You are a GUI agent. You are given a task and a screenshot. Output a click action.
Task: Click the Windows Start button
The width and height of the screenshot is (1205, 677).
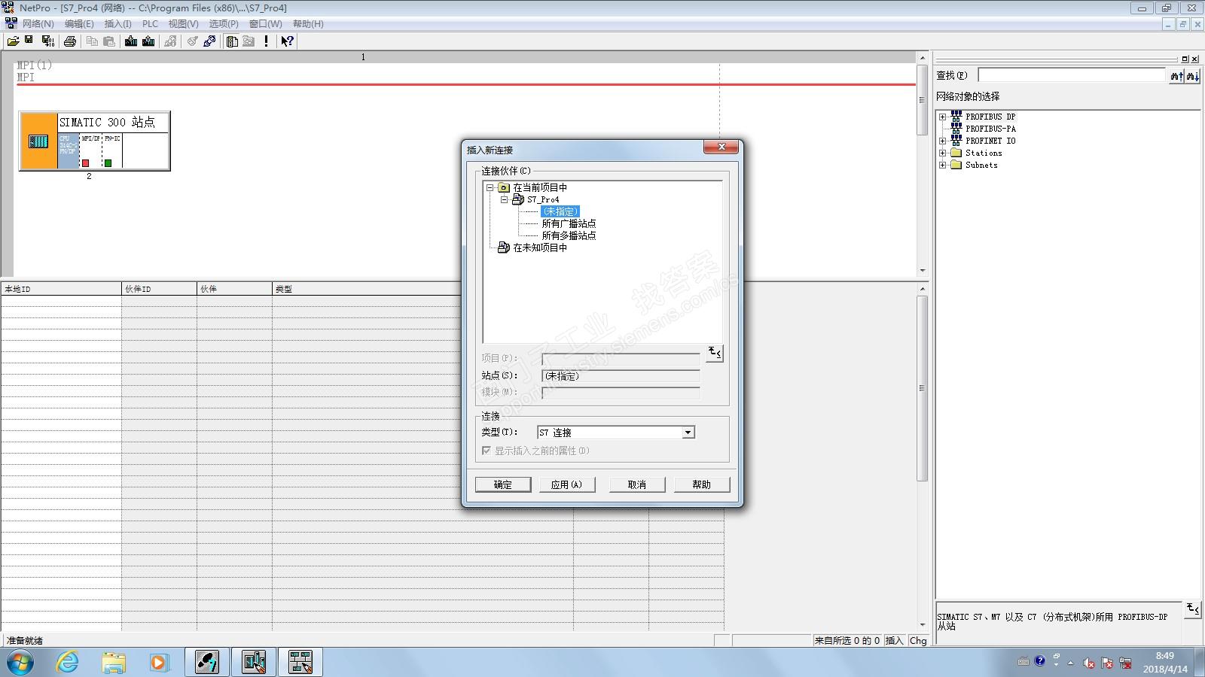(x=20, y=662)
